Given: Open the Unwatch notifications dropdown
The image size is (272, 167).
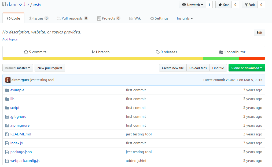Looking at the screenshot, I should pos(192,5).
